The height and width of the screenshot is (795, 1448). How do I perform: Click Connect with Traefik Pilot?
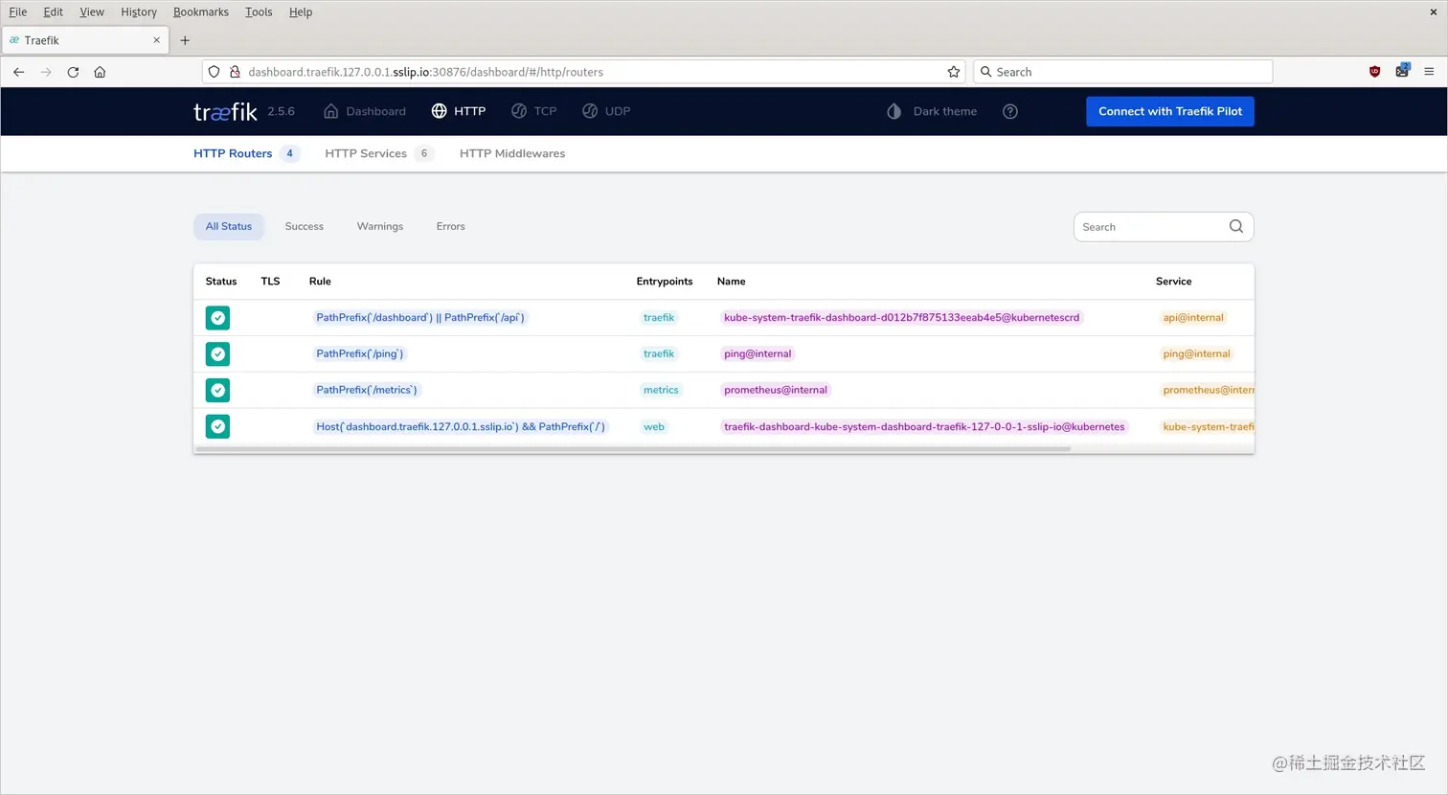[x=1170, y=111]
